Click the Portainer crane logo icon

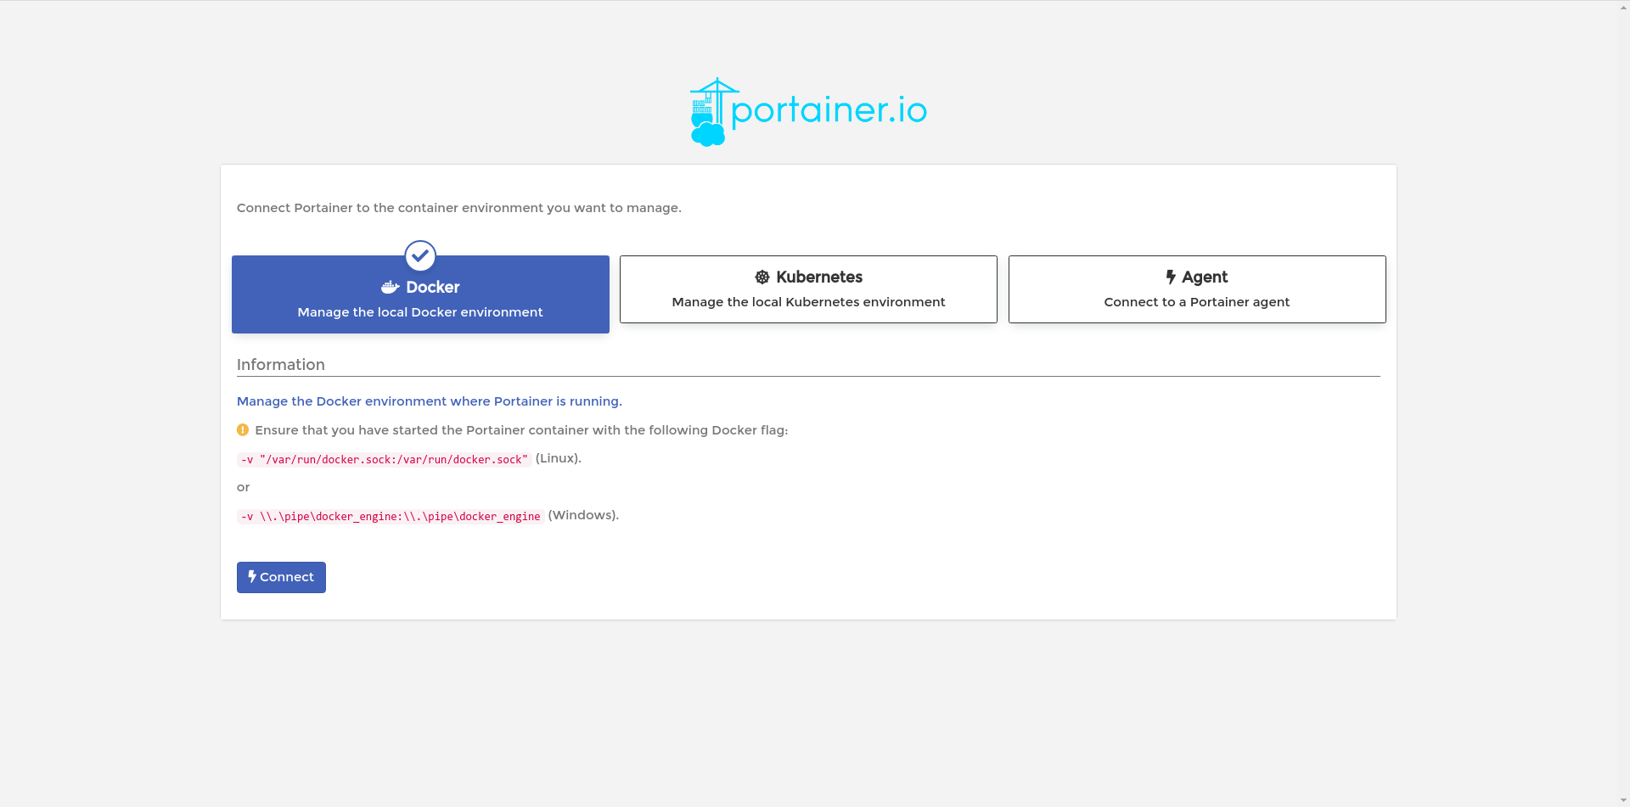coord(709,112)
